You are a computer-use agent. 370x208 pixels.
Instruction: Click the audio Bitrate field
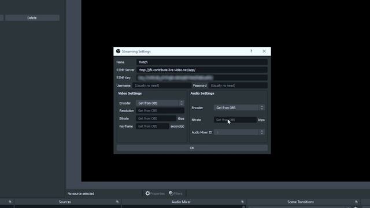pos(235,120)
